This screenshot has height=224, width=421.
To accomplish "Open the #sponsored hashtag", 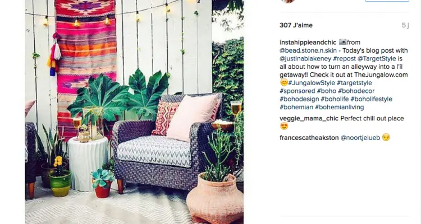I will [297, 91].
